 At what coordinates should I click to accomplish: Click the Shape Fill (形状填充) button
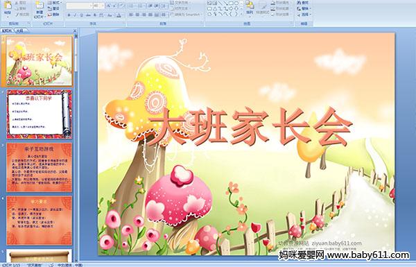[280, 3]
